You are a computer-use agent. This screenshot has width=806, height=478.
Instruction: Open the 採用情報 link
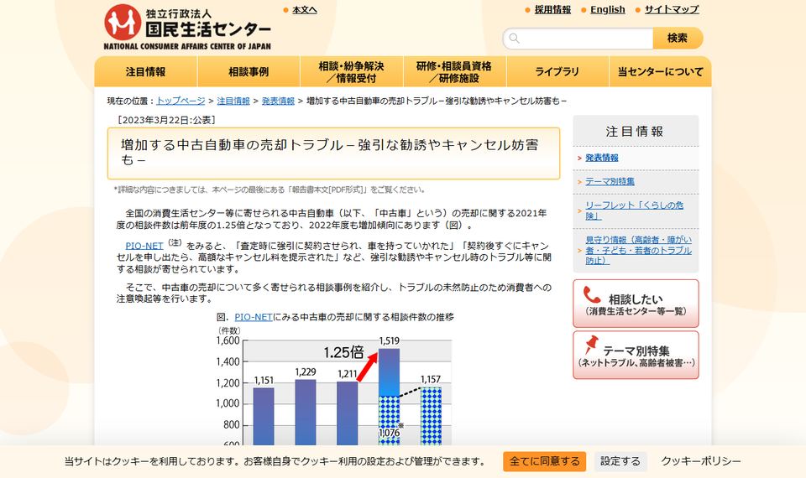pyautogui.click(x=552, y=9)
